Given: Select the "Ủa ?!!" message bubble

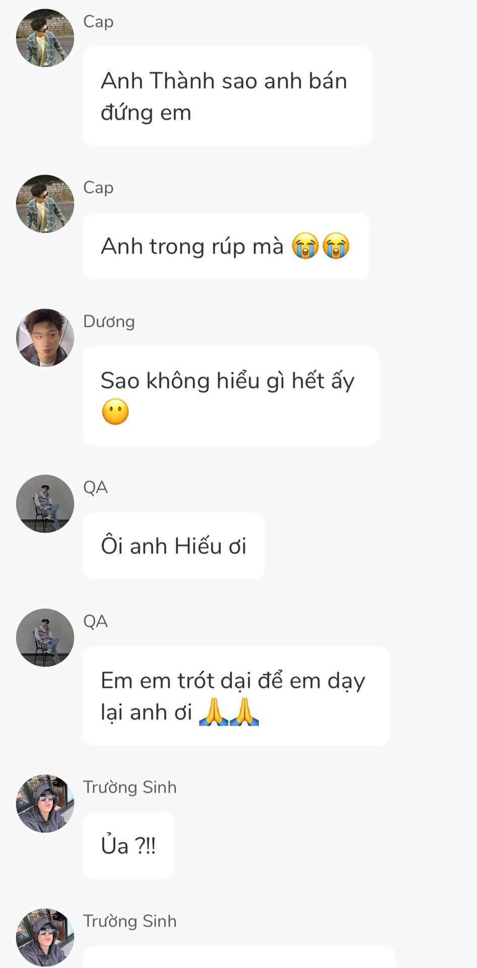Looking at the screenshot, I should click(x=128, y=845).
